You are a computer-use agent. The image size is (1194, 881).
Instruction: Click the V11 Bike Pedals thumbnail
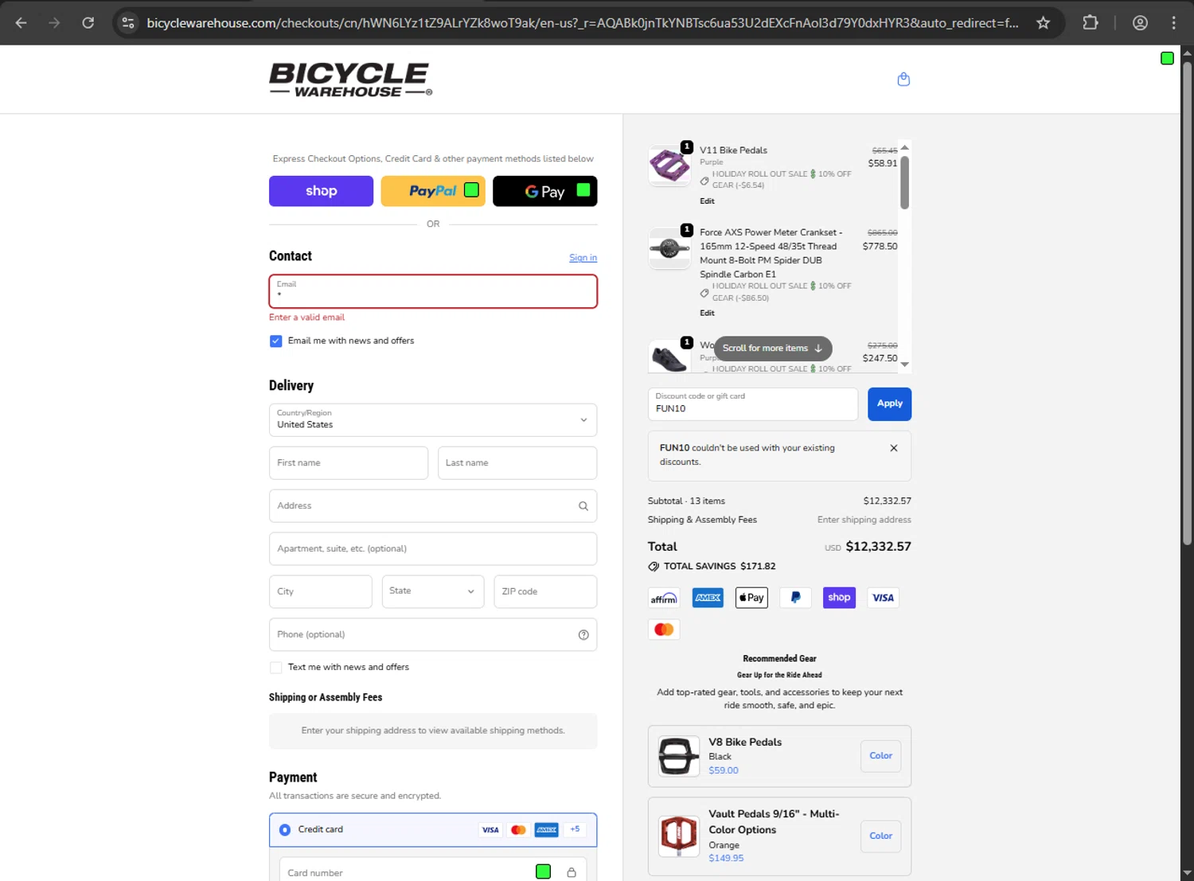tap(669, 166)
